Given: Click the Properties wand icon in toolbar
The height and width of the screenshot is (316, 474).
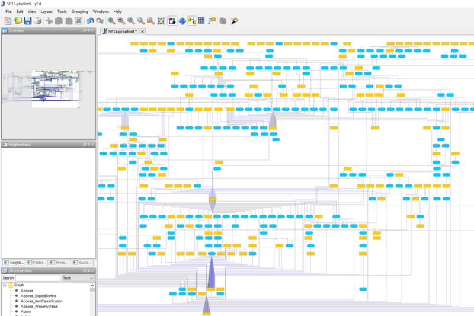Looking at the screenshot, I should click(x=235, y=21).
